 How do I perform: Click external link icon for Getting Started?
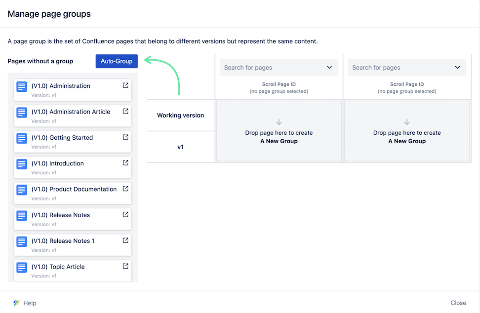pyautogui.click(x=125, y=137)
